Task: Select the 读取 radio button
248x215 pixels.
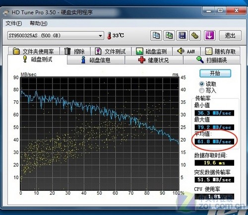Action: (201, 84)
